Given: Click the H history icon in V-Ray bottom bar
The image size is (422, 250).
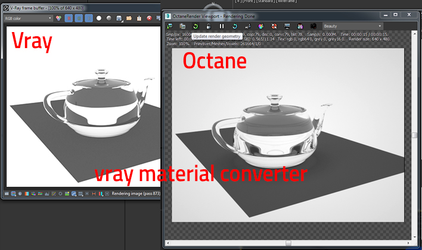Looking at the screenshot, I should (x=87, y=194).
